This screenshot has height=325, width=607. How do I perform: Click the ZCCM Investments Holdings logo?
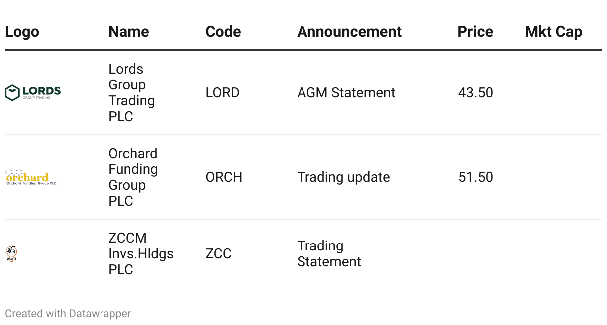(x=12, y=254)
